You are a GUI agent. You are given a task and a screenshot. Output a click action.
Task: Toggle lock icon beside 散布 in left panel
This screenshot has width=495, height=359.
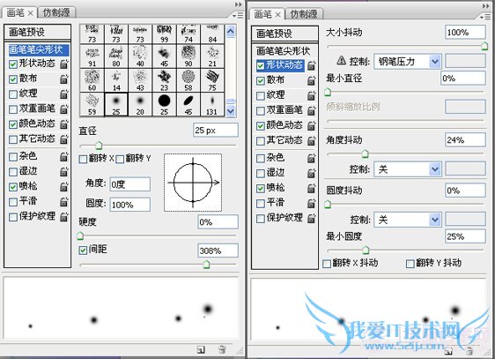pyautogui.click(x=63, y=79)
